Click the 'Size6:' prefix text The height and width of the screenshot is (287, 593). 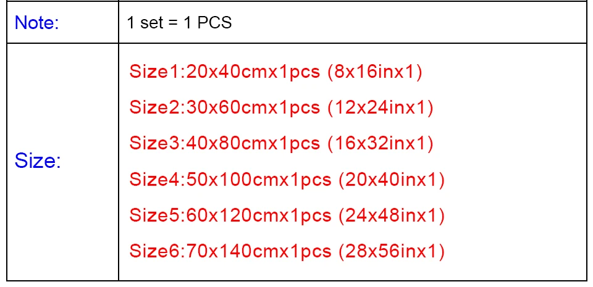click(x=158, y=251)
